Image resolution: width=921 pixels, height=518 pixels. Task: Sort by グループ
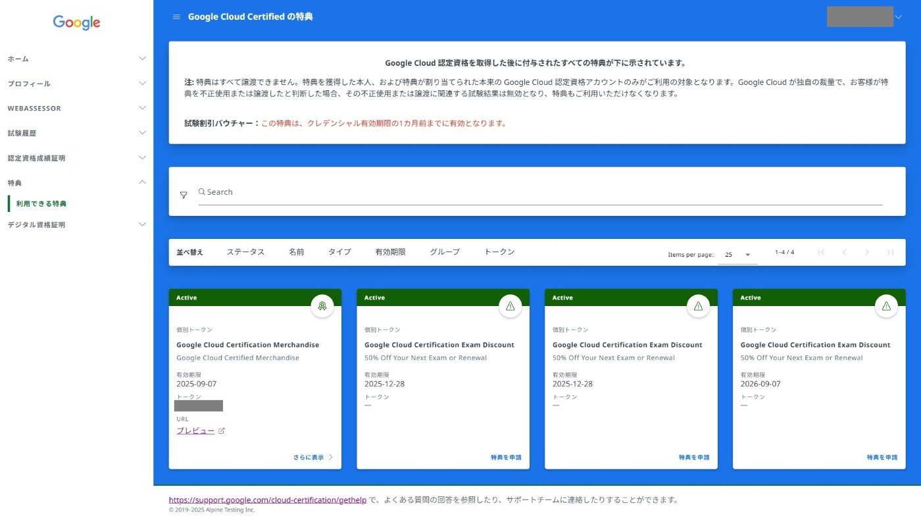click(x=445, y=252)
